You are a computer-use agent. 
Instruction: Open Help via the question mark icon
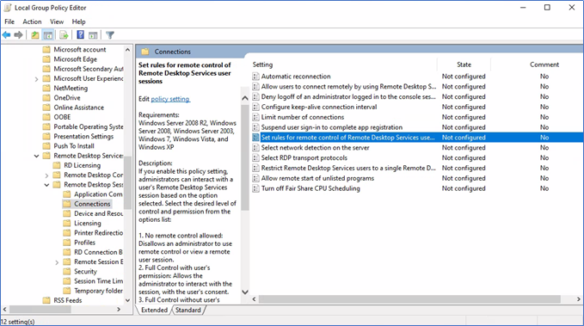(x=80, y=35)
